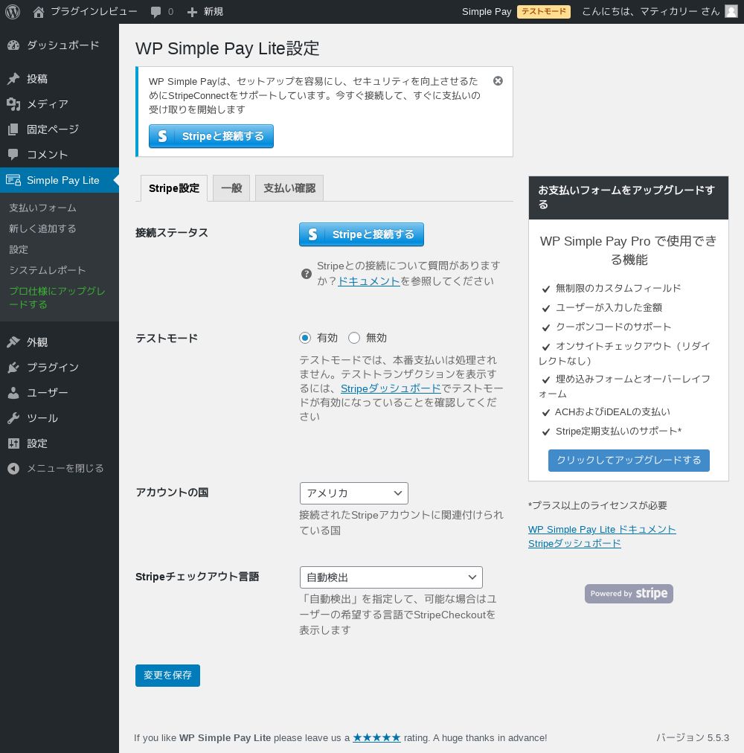
Task: Open the Stripeチェックアウト言語 dropdown
Action: click(391, 577)
